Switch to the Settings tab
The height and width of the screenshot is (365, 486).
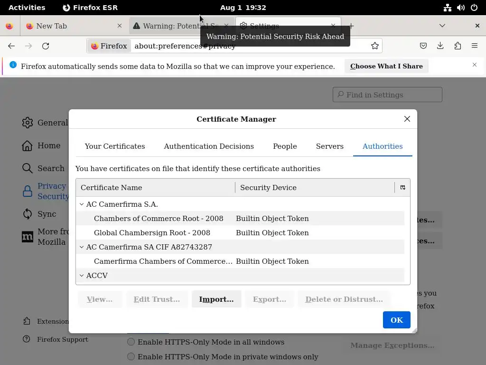[x=288, y=26]
